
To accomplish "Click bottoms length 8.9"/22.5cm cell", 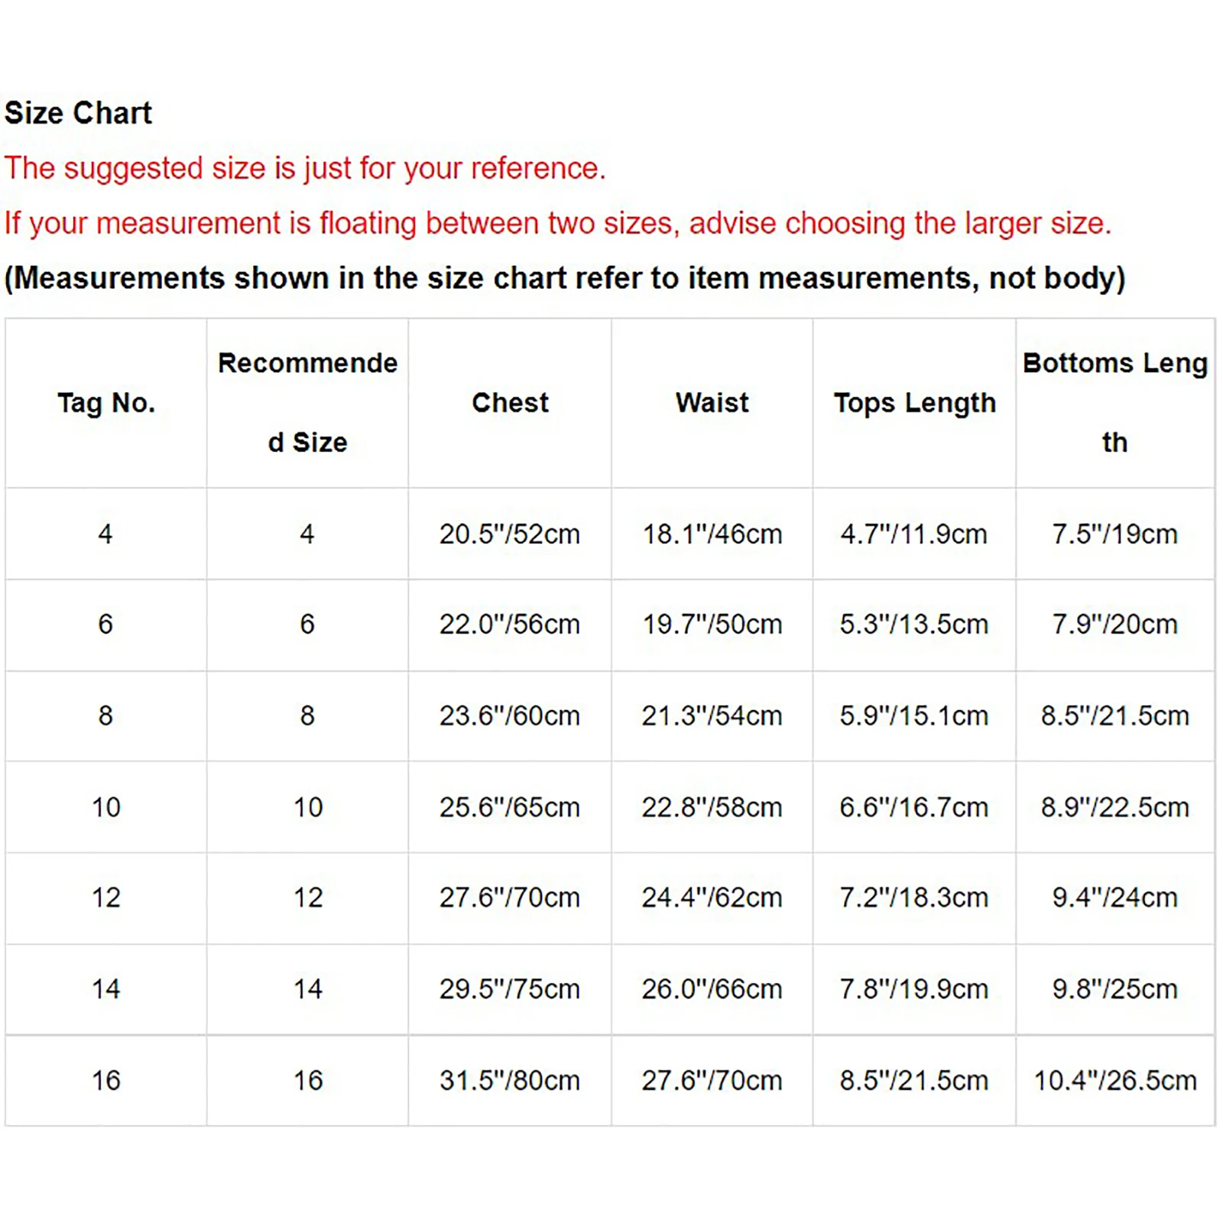I will tap(1115, 807).
